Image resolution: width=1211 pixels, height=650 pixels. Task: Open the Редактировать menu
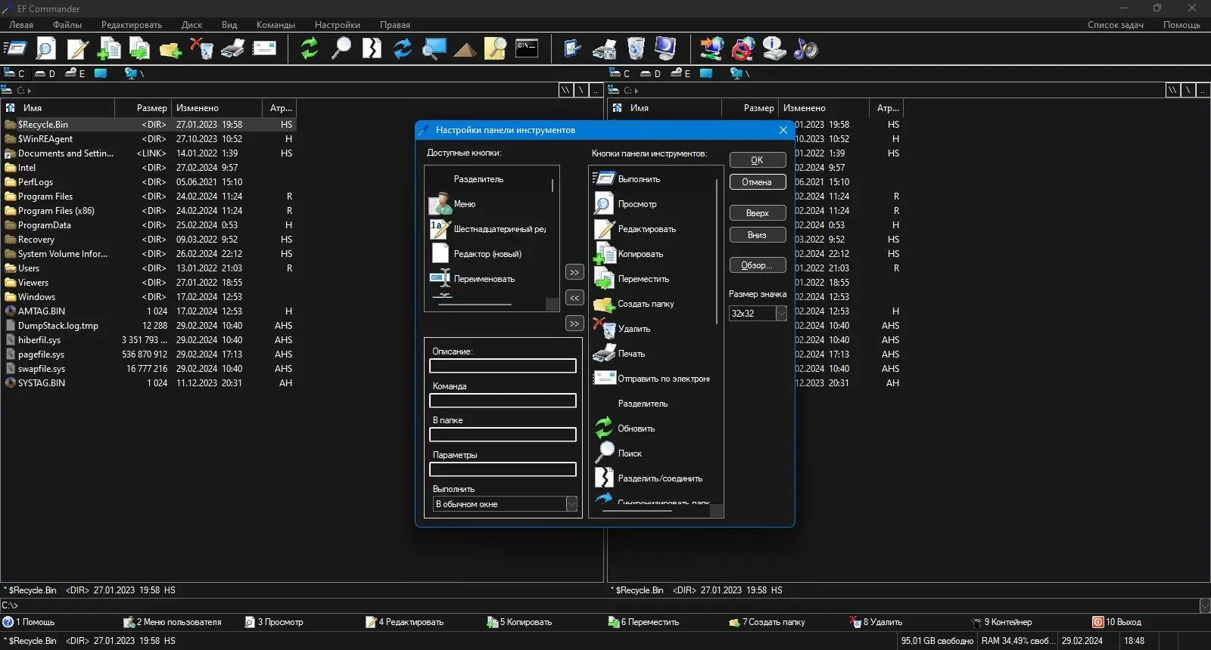point(131,24)
